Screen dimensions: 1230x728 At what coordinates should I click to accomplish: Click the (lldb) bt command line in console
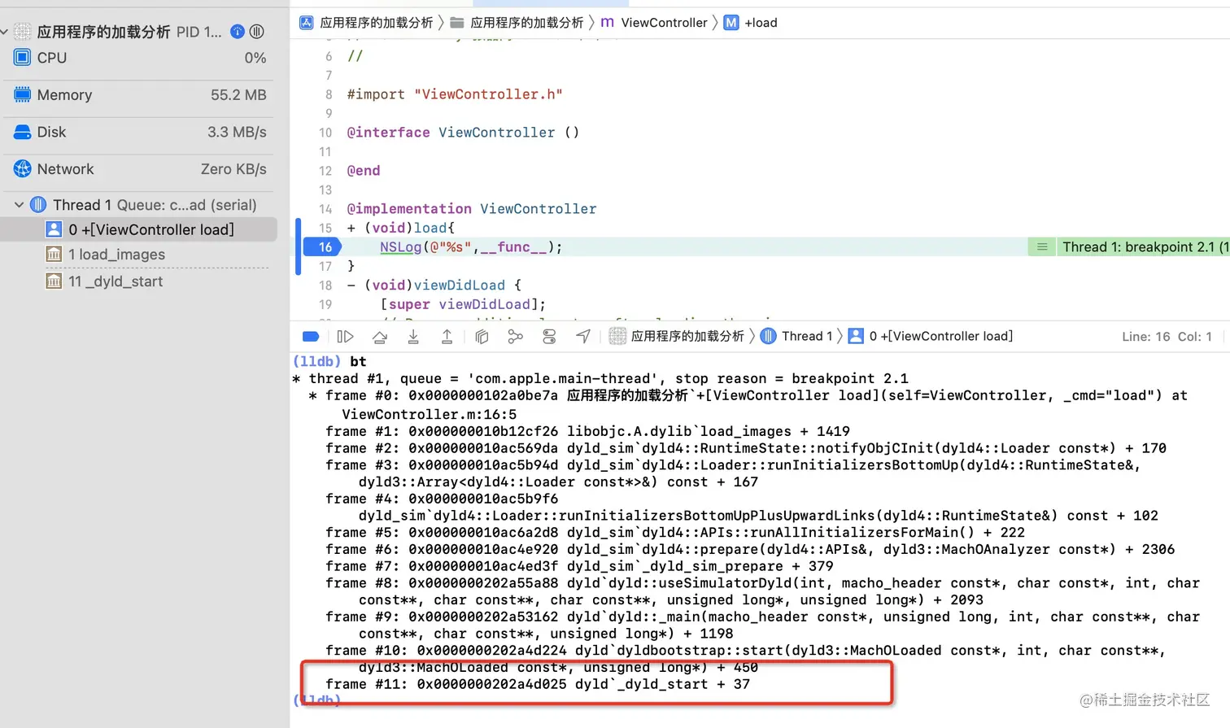click(329, 361)
